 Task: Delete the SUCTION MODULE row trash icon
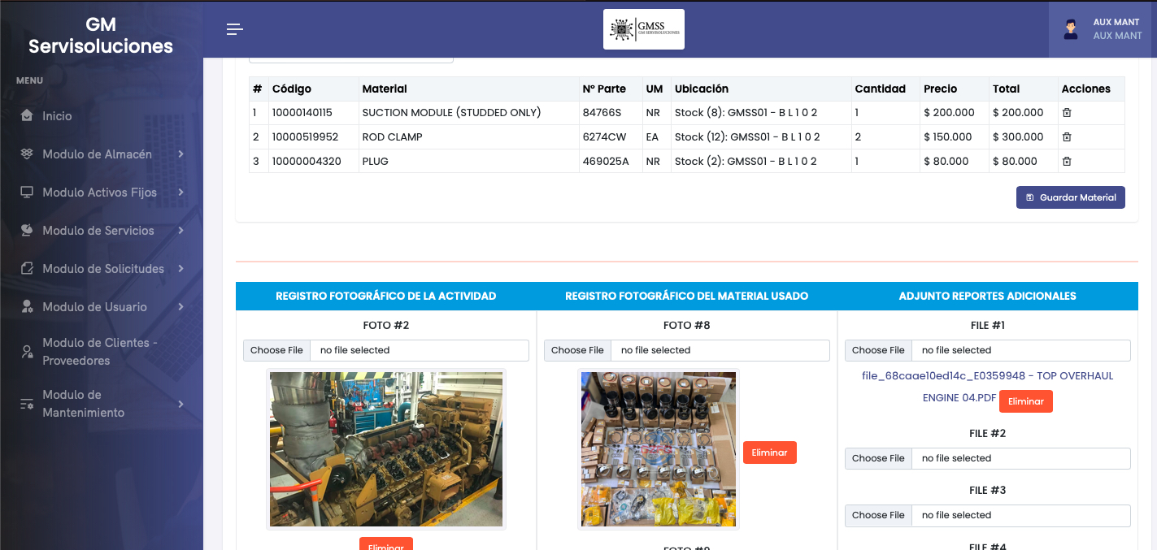point(1067,113)
